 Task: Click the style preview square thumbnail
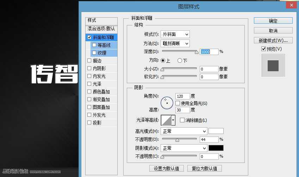point(273,65)
